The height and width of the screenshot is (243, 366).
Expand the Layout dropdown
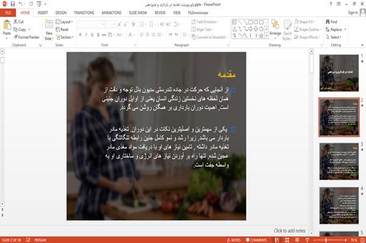(x=64, y=22)
